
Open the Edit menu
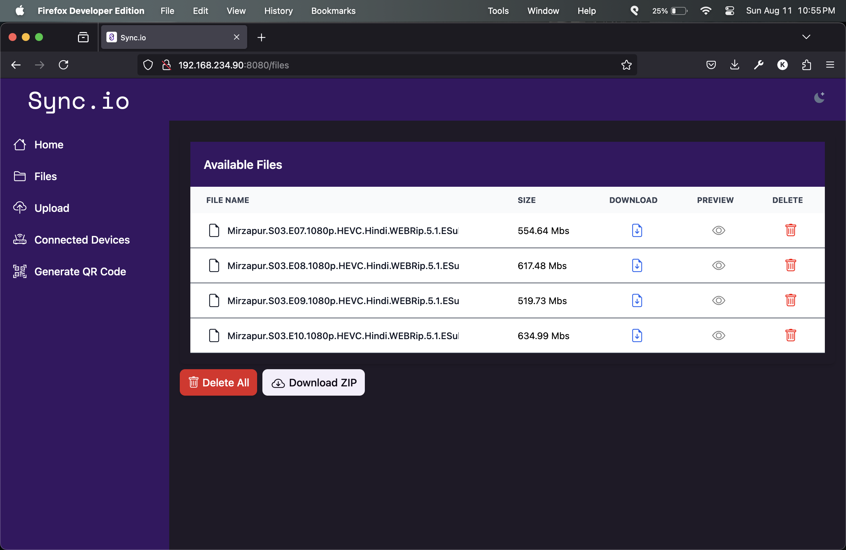[200, 11]
